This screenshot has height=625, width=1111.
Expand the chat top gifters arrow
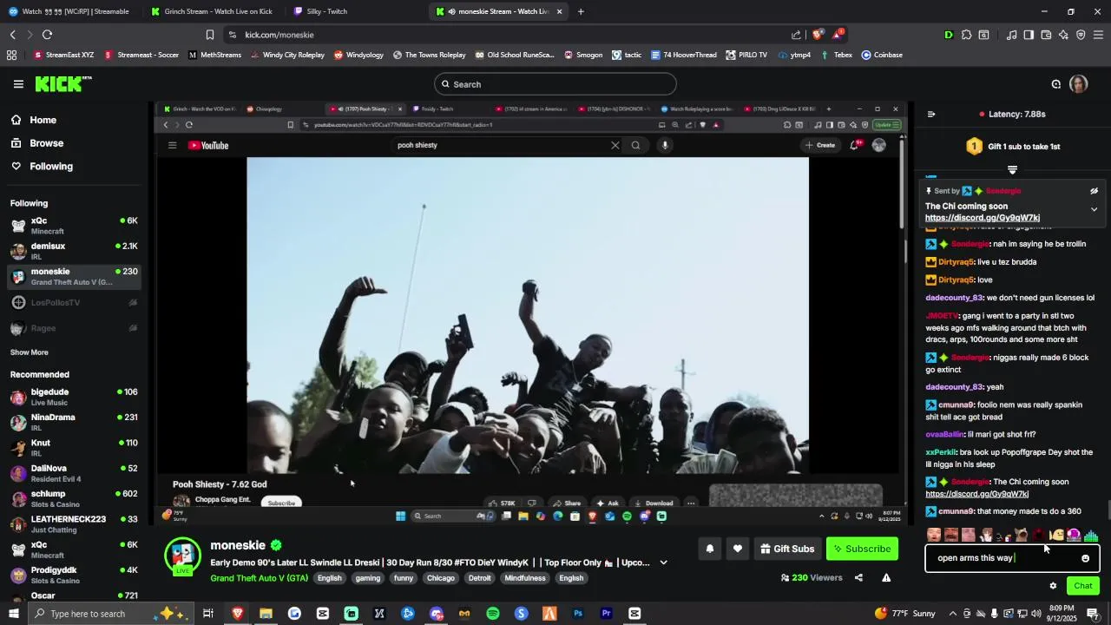(x=1012, y=169)
